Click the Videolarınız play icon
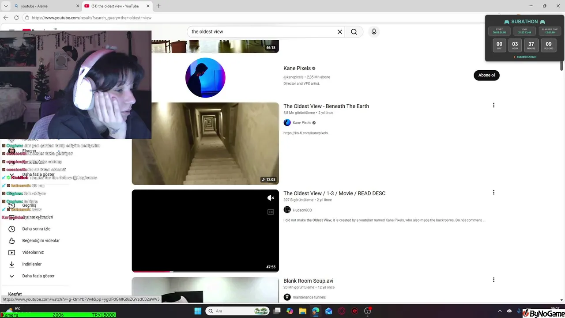Viewport: 565px width, 318px height. click(x=12, y=252)
